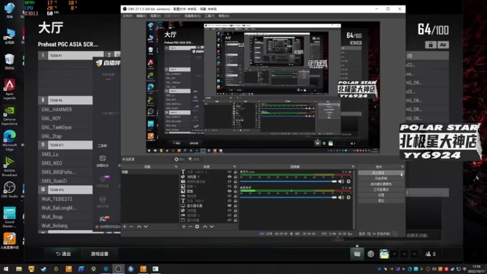Toggle visibility of 文本 (GDI+) 2 source
Image resolution: width=487 pixels, height=274 pixels.
[229, 172]
